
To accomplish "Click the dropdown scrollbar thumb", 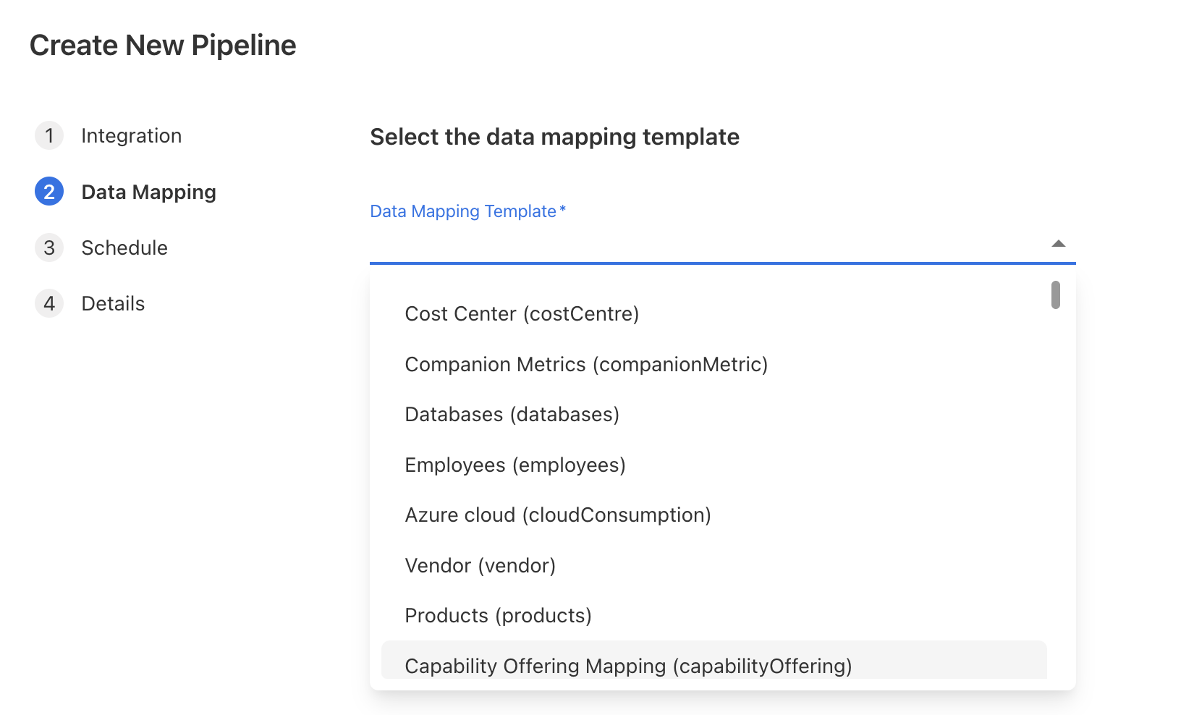I will pyautogui.click(x=1056, y=295).
